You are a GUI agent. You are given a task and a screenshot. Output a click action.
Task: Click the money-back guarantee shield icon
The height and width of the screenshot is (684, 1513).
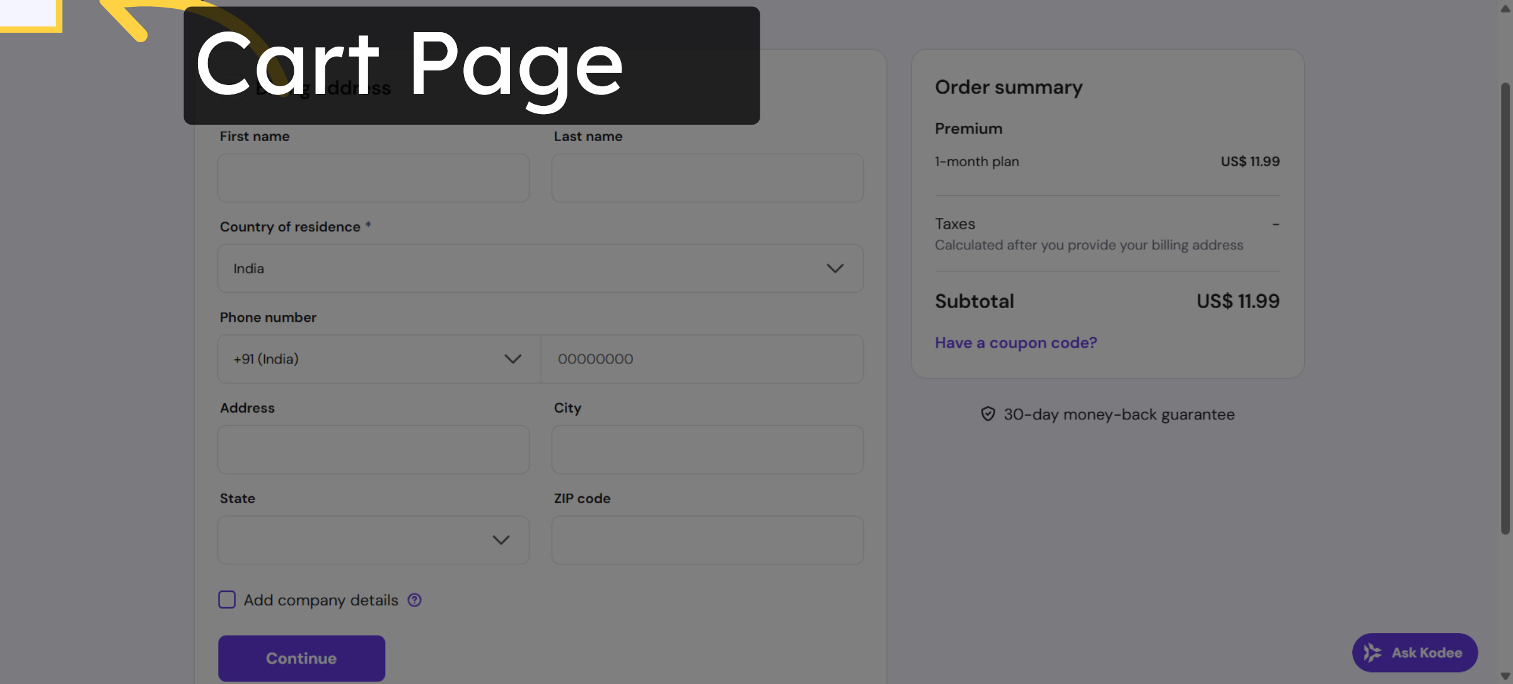[987, 414]
